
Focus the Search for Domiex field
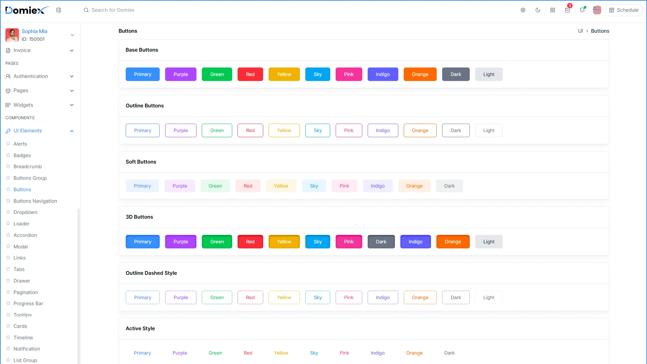click(x=113, y=10)
